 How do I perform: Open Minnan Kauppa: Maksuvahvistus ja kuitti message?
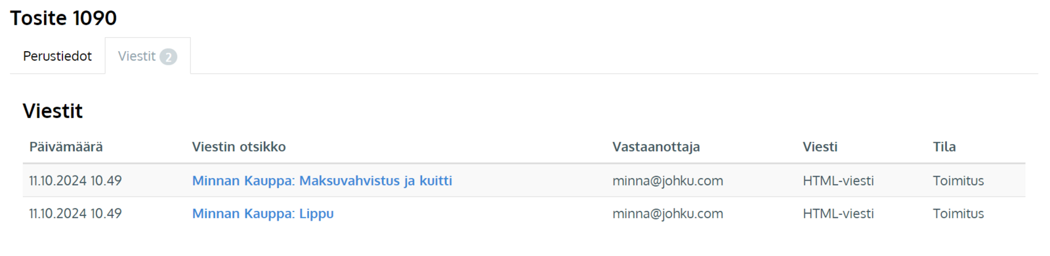(x=322, y=181)
